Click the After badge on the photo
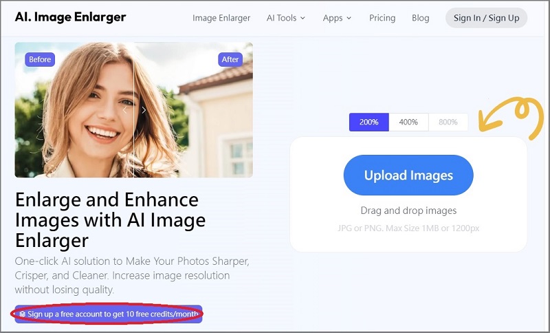The width and height of the screenshot is (550, 333). (230, 59)
